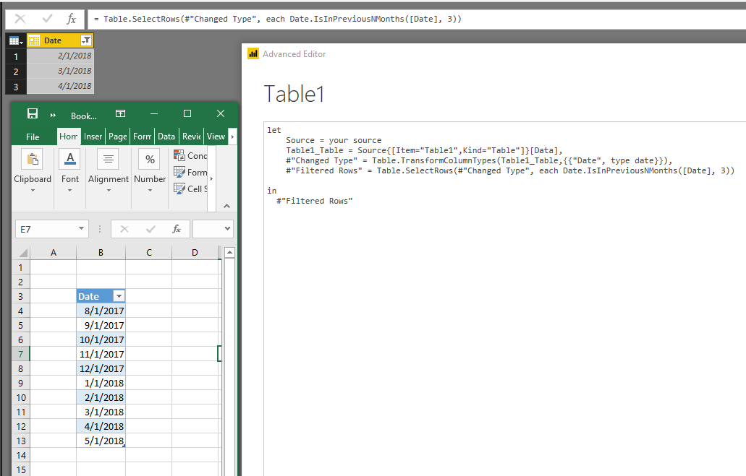
Task: Expand the Font group dropdown
Action: (x=70, y=191)
